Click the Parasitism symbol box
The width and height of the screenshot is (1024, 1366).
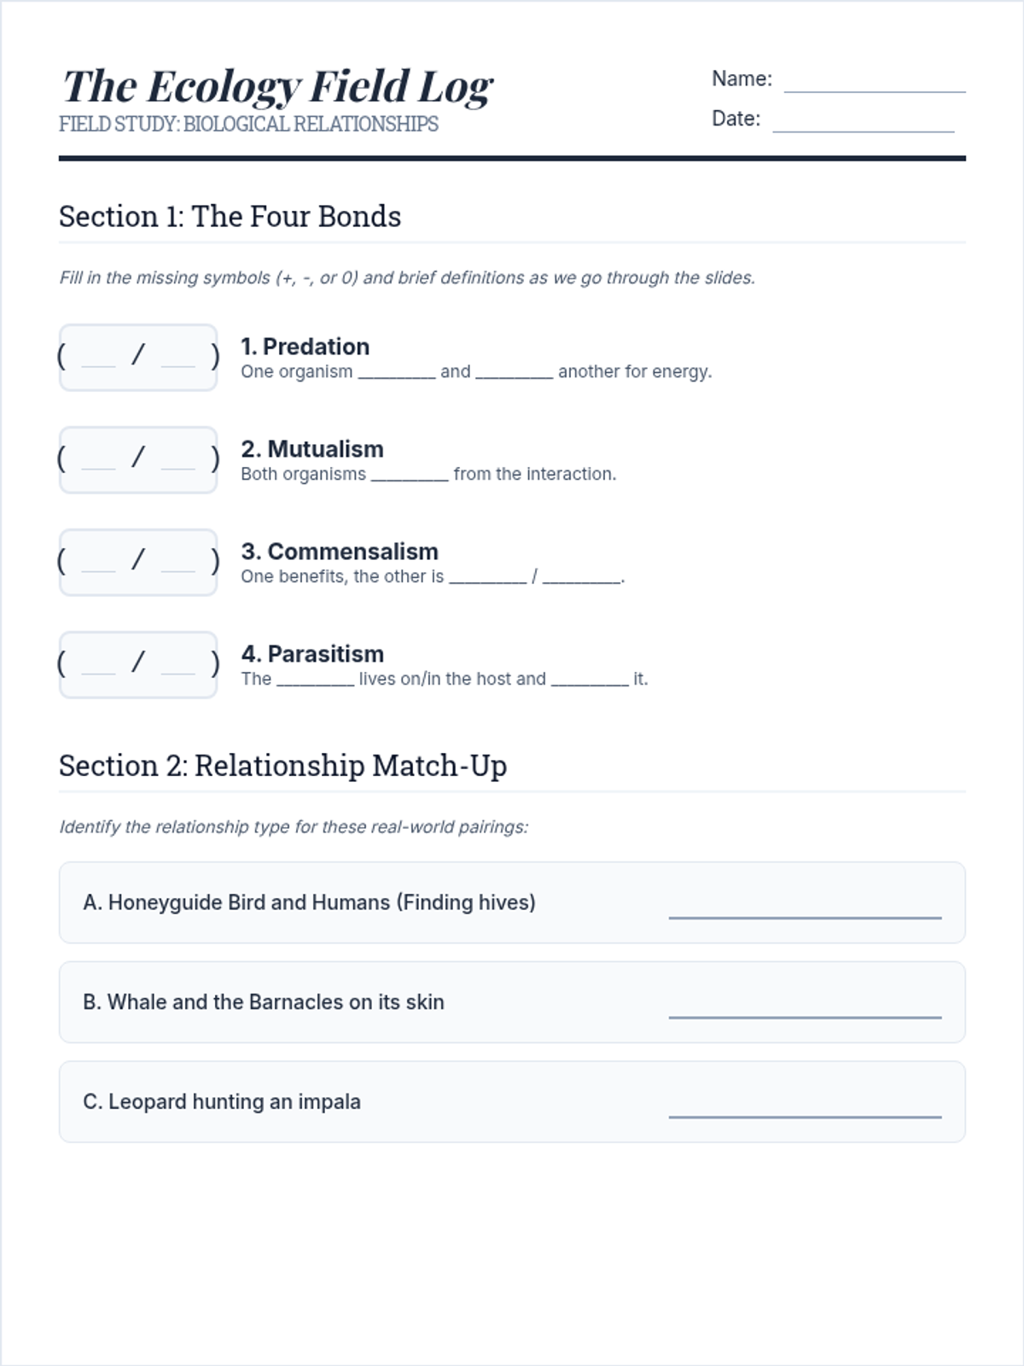pyautogui.click(x=138, y=664)
